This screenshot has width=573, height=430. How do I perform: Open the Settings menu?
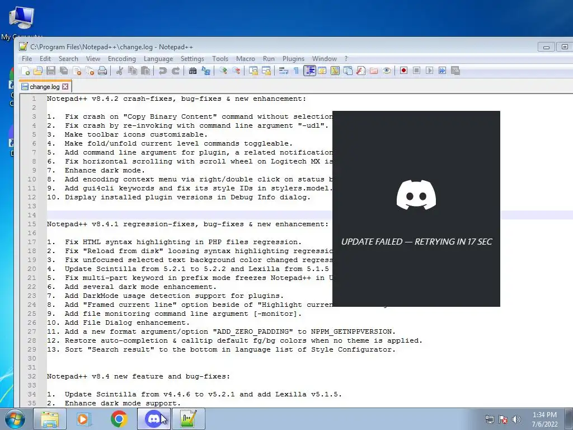[192, 59]
